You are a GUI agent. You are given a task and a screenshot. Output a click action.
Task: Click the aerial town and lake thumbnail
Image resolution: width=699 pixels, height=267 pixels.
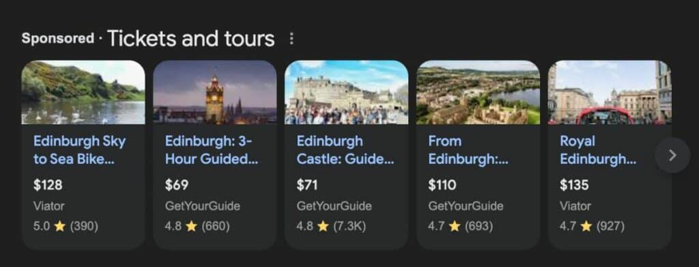478,92
